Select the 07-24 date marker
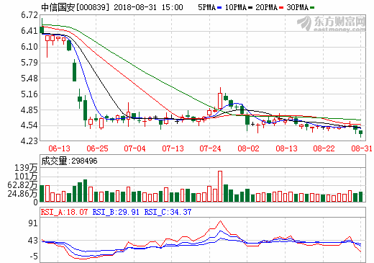This screenshot has height=263, width=374. tap(210, 148)
